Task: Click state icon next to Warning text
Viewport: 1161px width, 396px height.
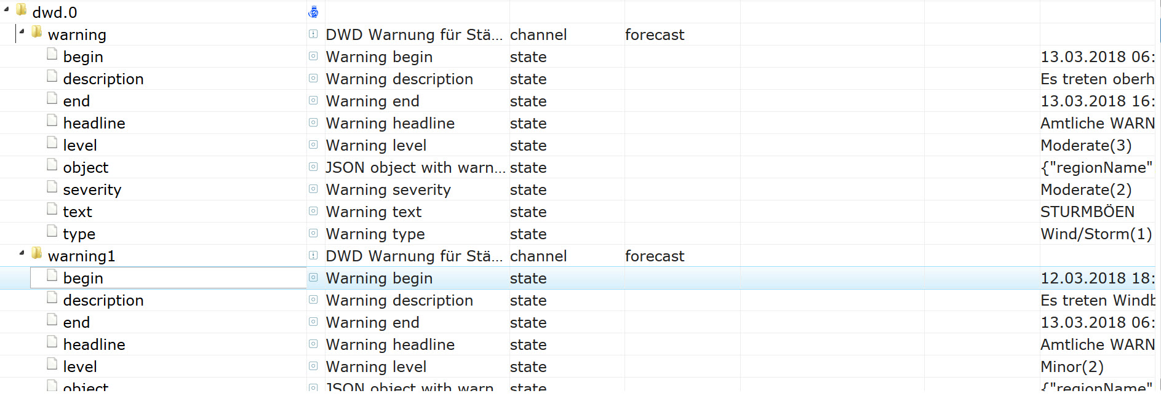Action: pos(313,212)
